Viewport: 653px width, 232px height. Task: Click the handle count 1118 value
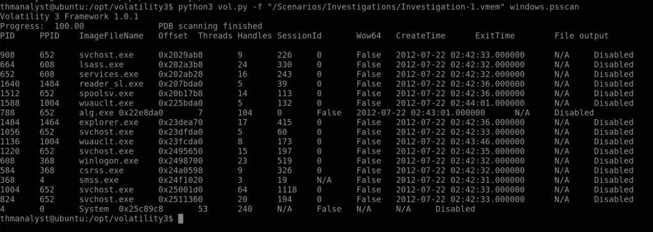(x=287, y=189)
